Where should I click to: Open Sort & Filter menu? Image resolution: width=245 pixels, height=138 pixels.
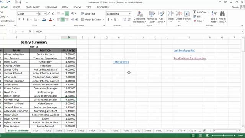tap(214, 17)
